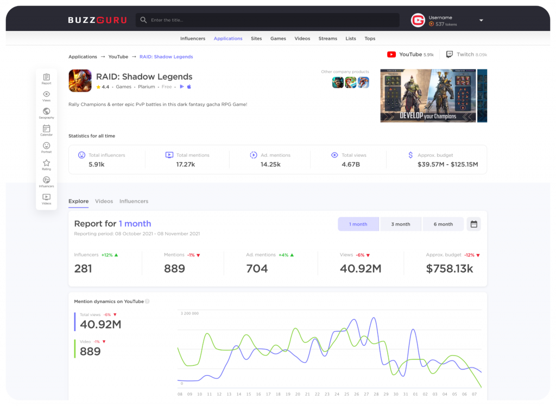
Task: Open the Portrait smiley icon
Action: coord(47,147)
